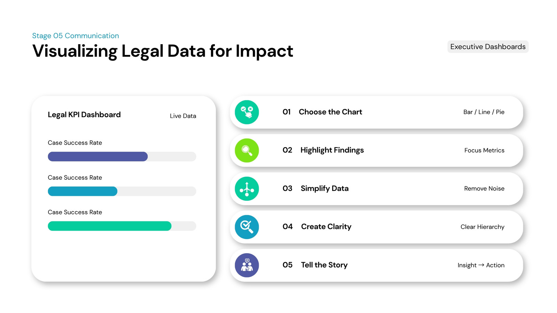Screen dimensions: 557x313
Task: Select the Legal KPI Dashboard title
Action: tap(84, 115)
